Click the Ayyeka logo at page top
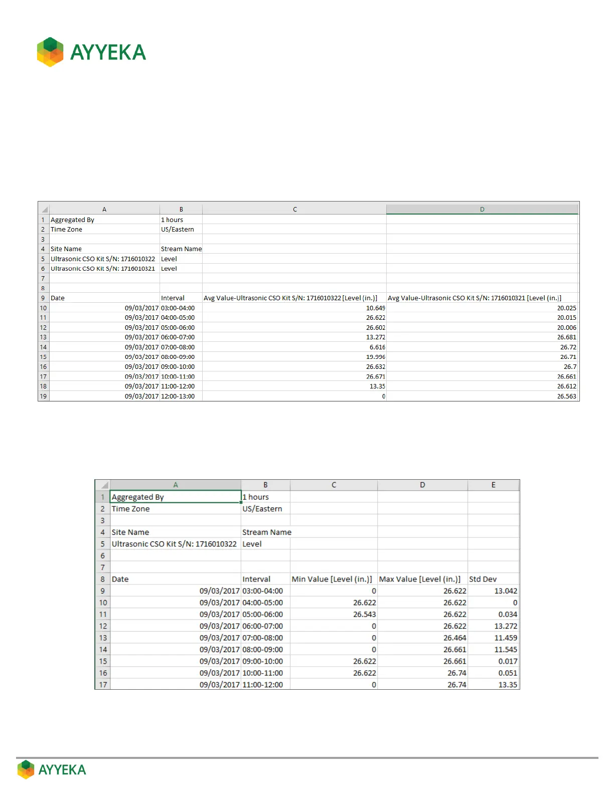Viewport: 614px width, 794px height. [x=91, y=52]
